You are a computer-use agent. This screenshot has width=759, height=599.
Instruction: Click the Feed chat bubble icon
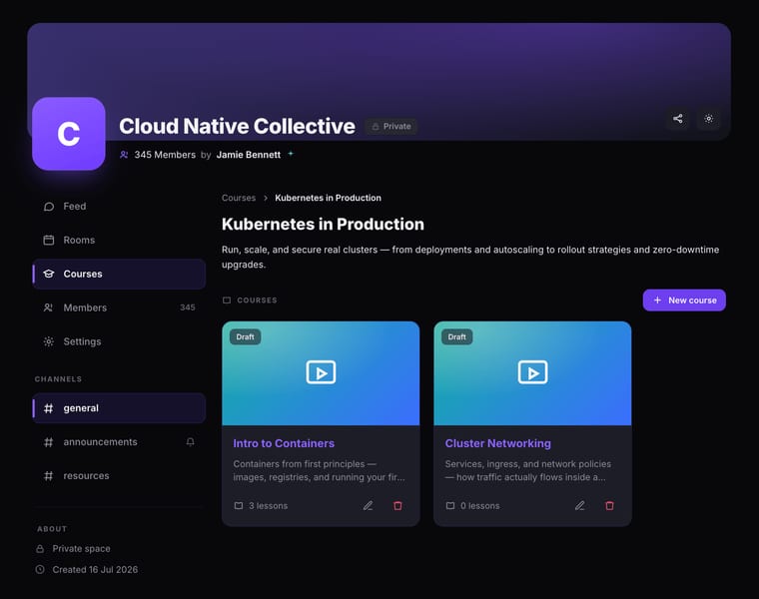pyautogui.click(x=49, y=207)
